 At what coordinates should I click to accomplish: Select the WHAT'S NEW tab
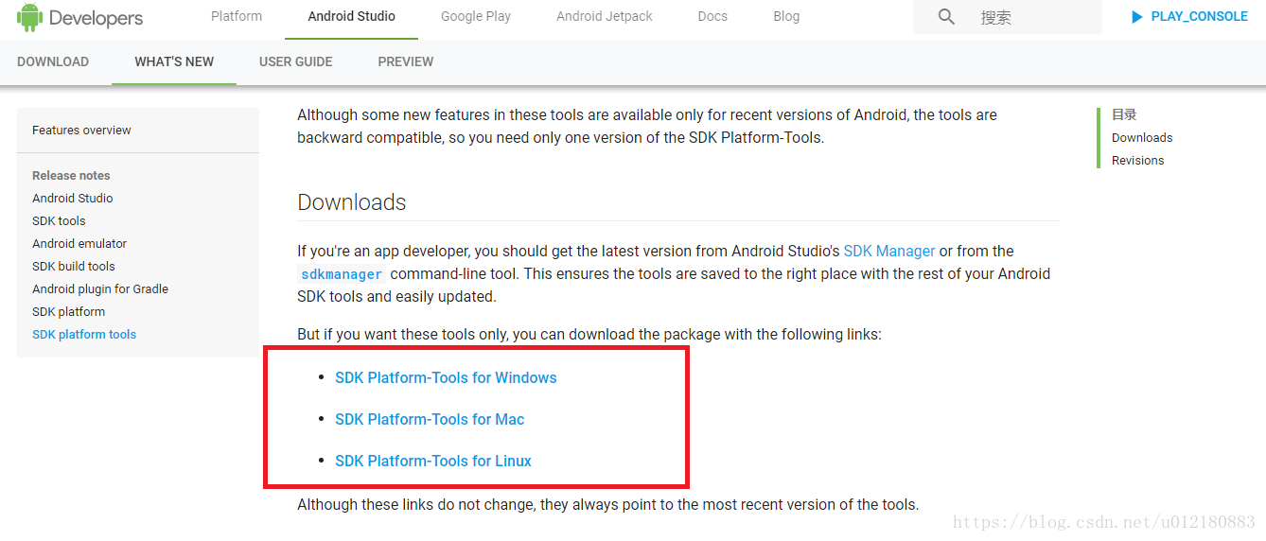[174, 61]
